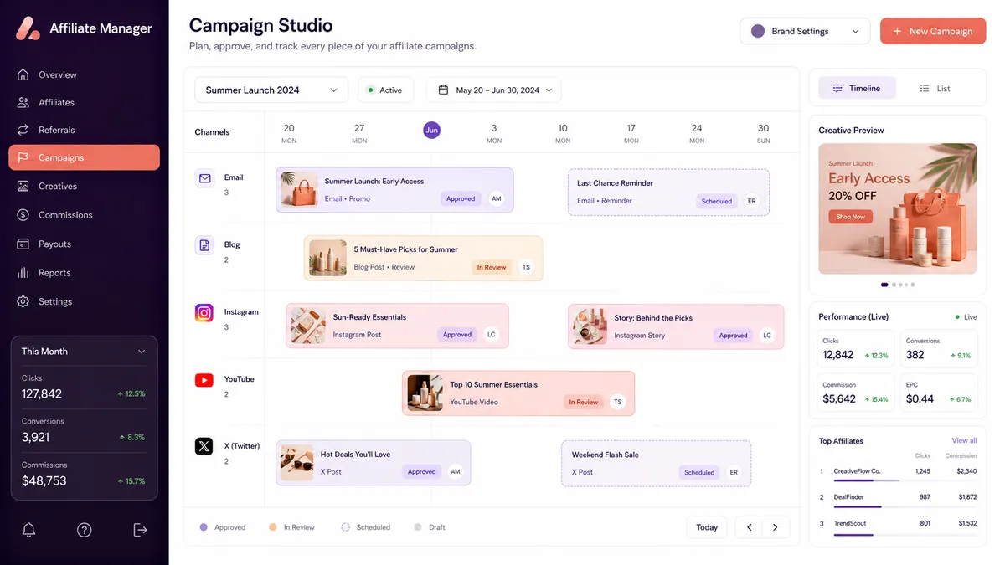Switch to List view
1005x565 pixels.
point(935,88)
